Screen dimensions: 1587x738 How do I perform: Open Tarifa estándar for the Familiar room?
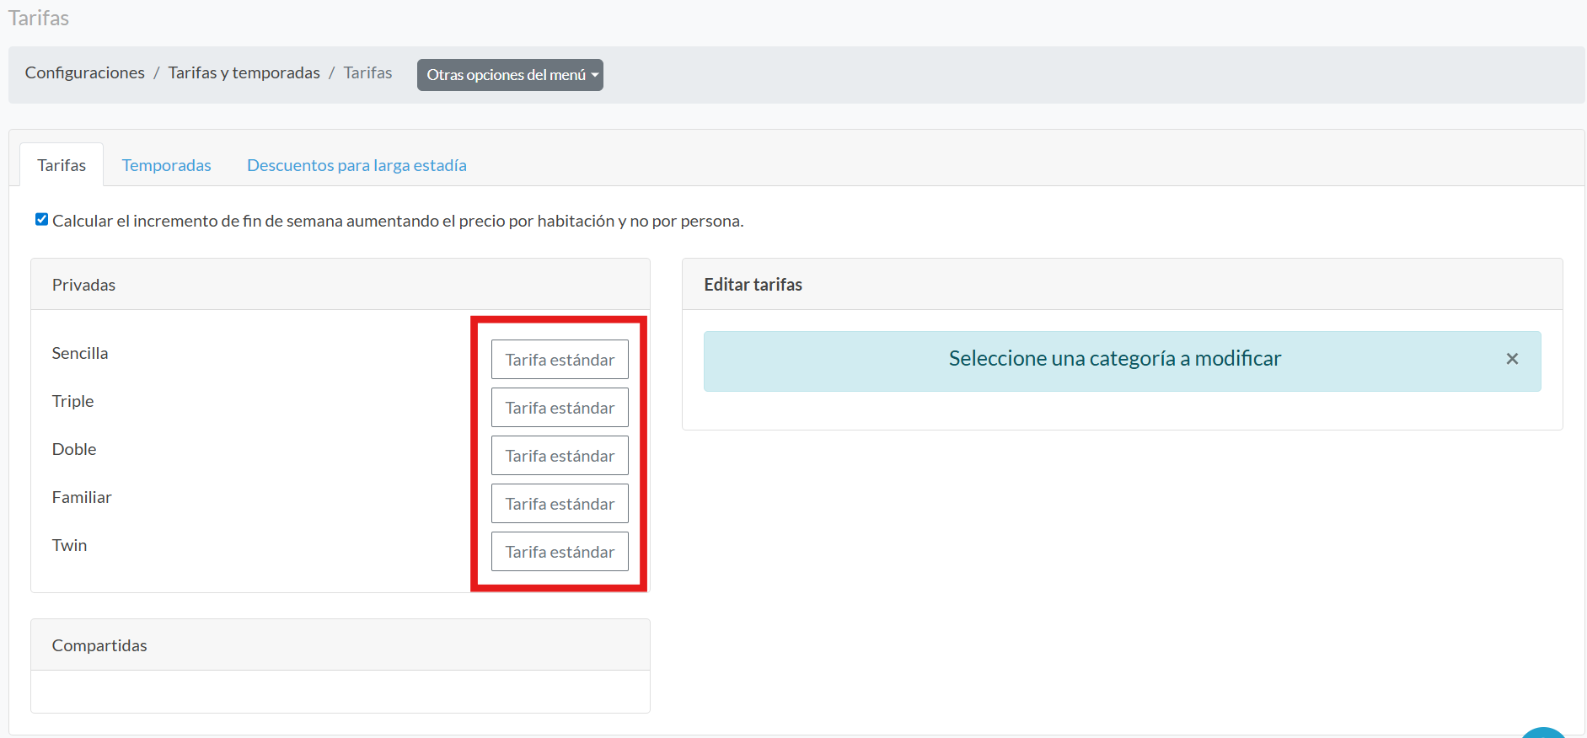tap(560, 504)
